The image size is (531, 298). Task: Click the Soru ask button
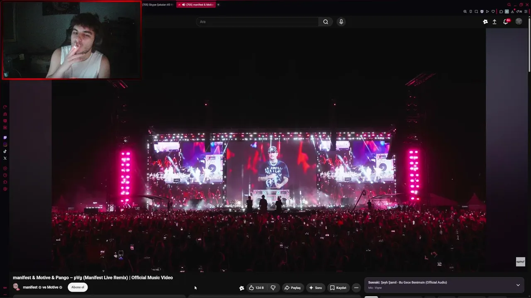[315, 288]
